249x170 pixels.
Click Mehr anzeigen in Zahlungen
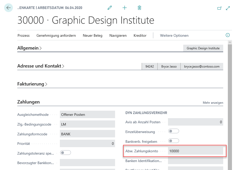point(213,103)
